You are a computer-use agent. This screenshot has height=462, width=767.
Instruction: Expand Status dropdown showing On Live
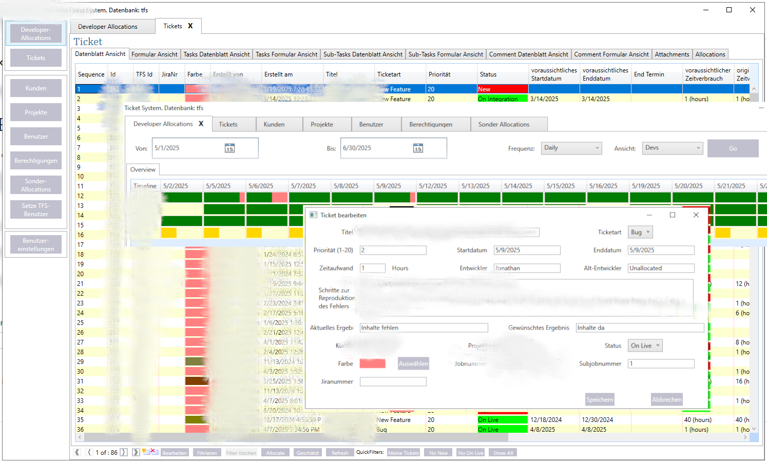coord(645,345)
